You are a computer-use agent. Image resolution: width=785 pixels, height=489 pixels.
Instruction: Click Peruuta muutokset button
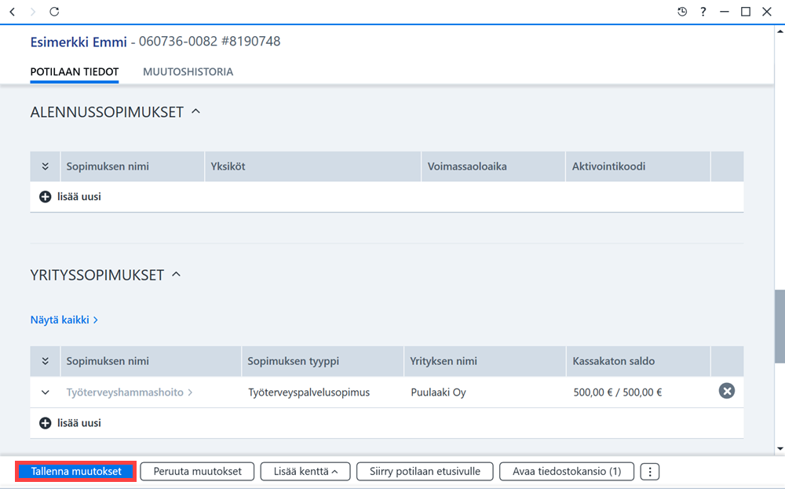(x=197, y=472)
